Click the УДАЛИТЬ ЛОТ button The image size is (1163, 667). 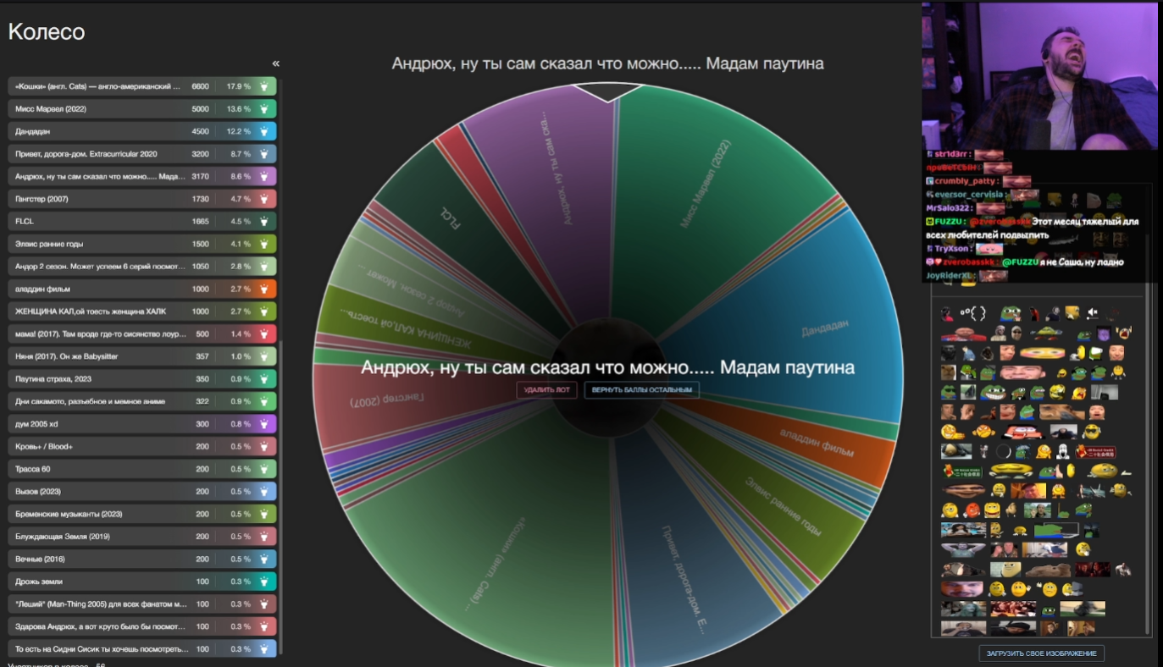point(547,390)
